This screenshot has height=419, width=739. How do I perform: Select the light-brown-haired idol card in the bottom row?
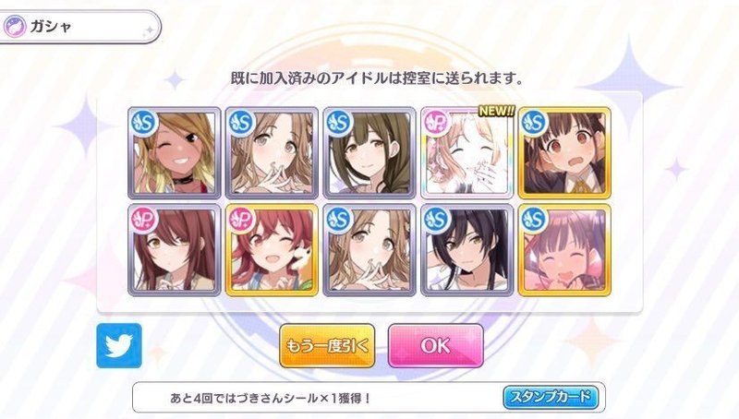tap(369, 250)
